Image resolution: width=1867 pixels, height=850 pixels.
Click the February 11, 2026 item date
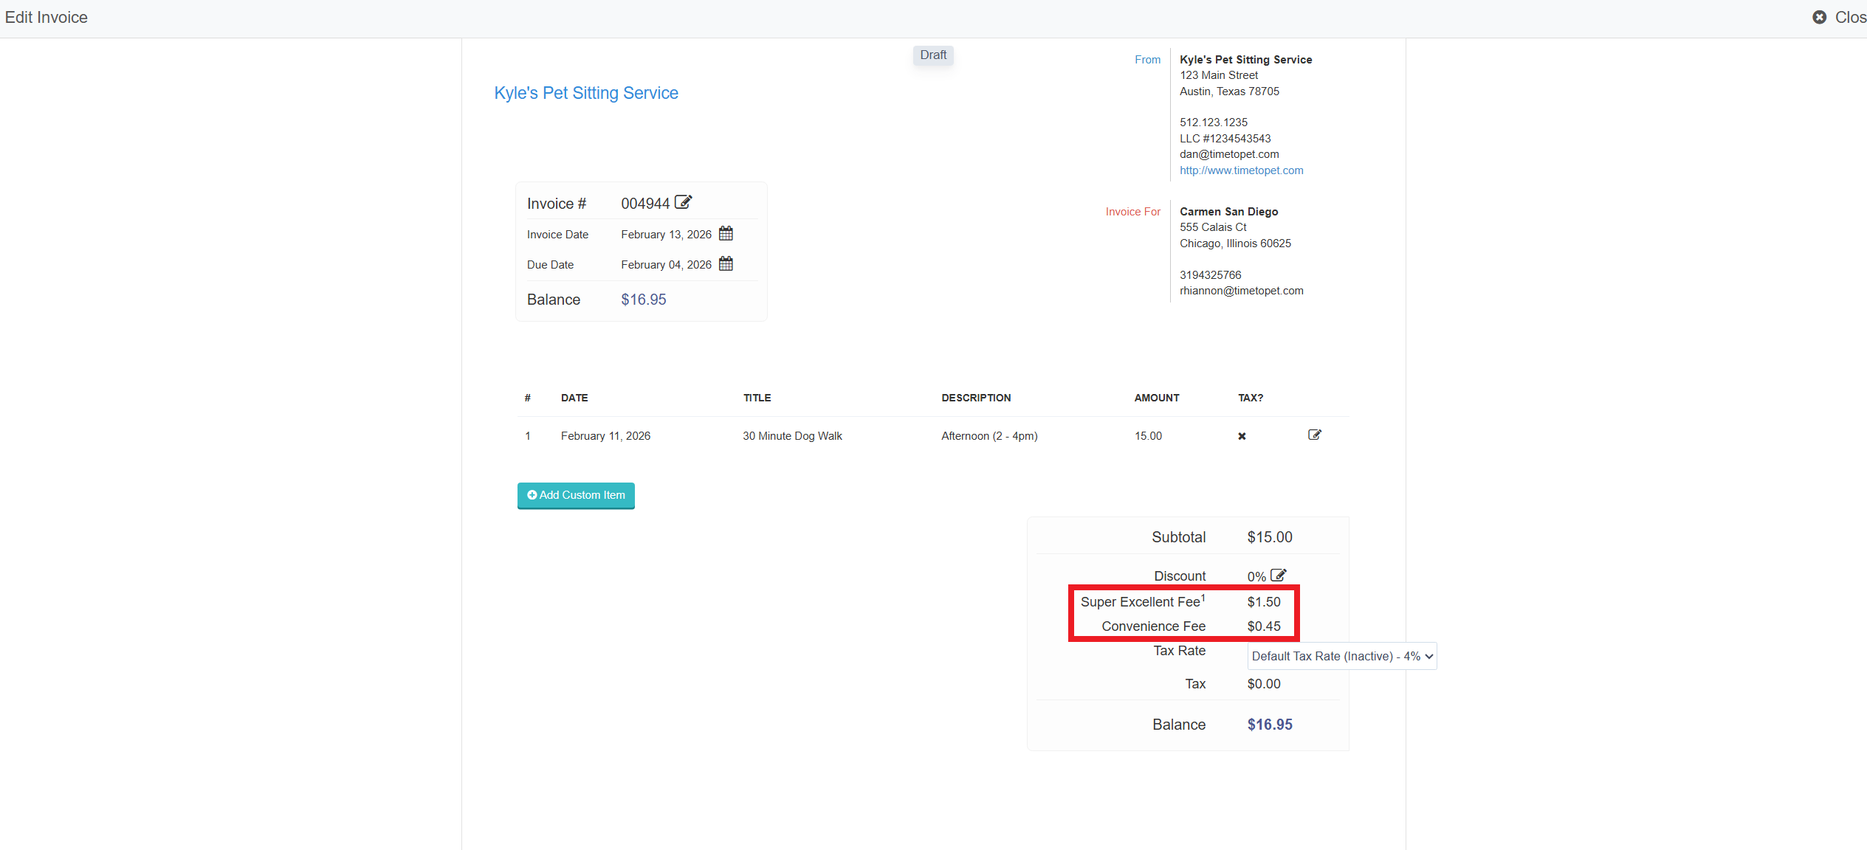coord(605,436)
